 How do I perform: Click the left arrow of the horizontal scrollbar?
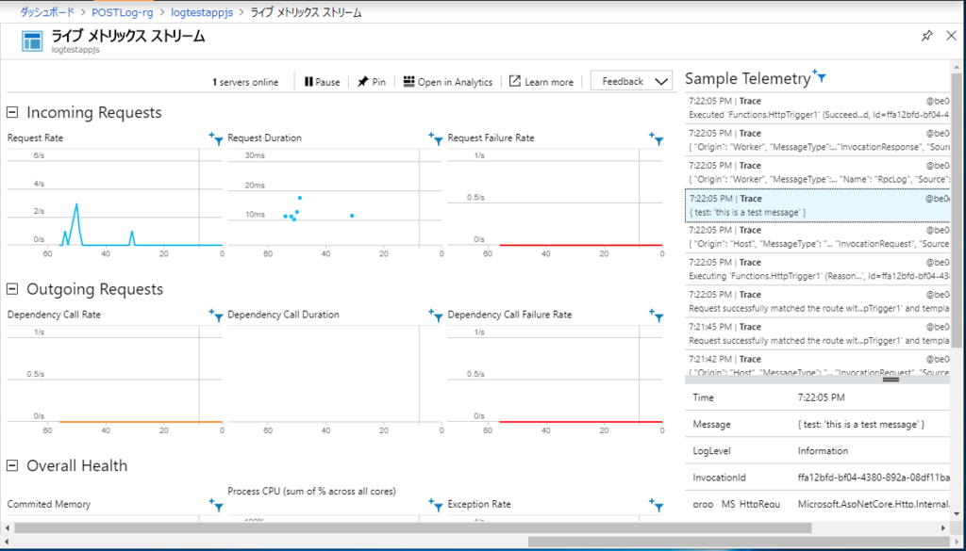(8, 527)
